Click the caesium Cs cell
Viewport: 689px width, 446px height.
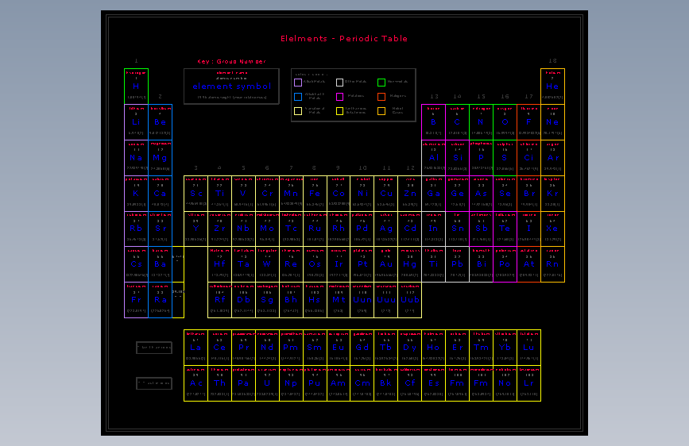click(136, 264)
